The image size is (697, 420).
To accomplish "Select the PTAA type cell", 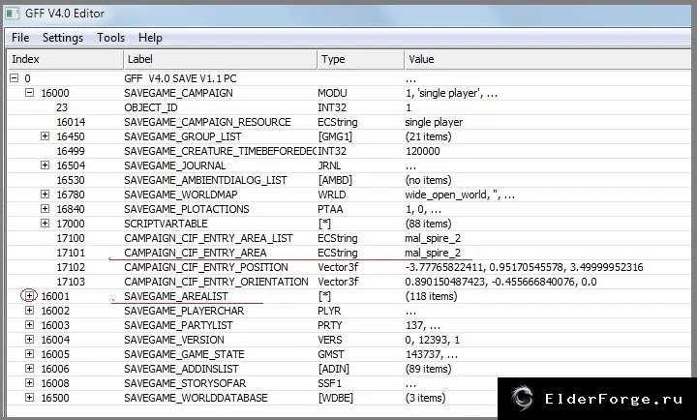I will (x=330, y=209).
